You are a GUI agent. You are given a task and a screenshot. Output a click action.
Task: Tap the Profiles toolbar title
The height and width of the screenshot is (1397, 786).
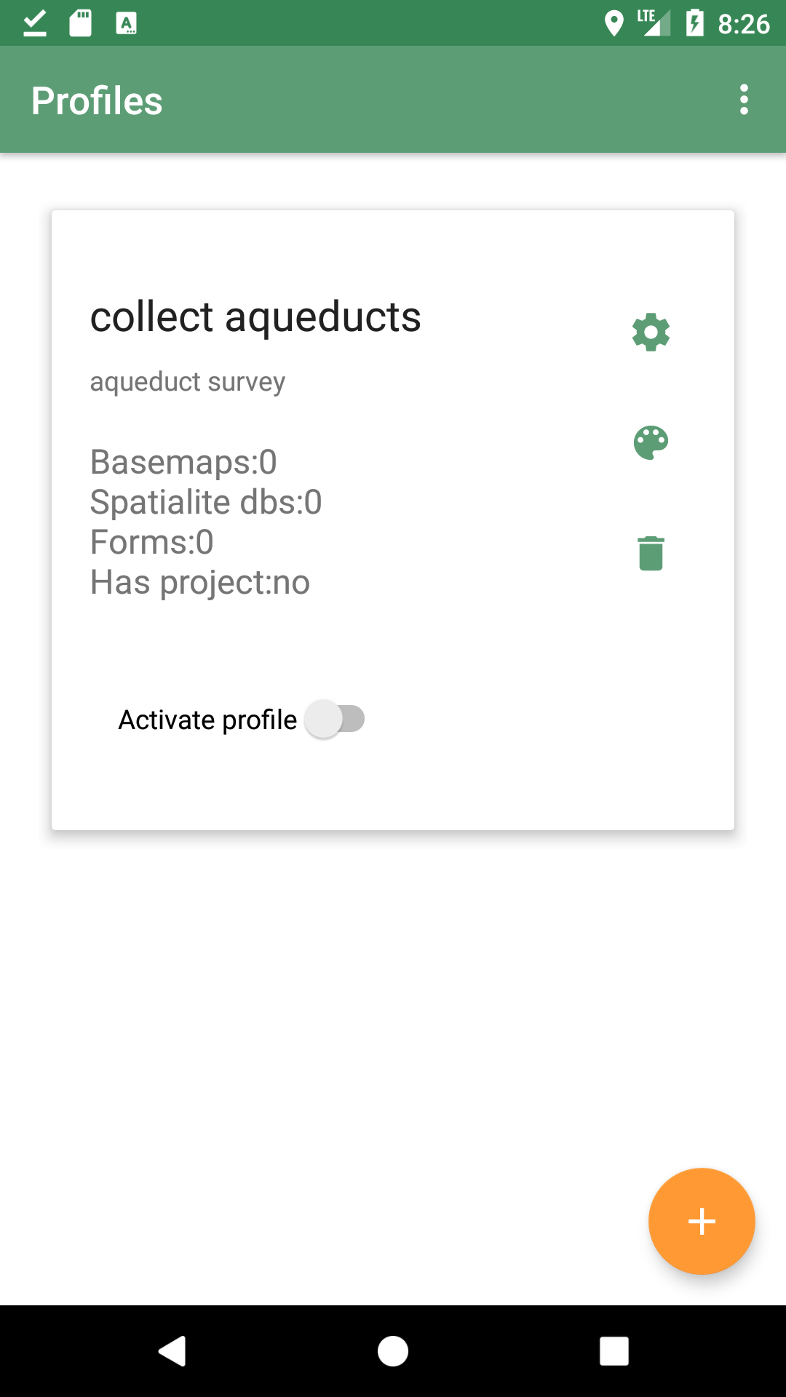pos(97,100)
